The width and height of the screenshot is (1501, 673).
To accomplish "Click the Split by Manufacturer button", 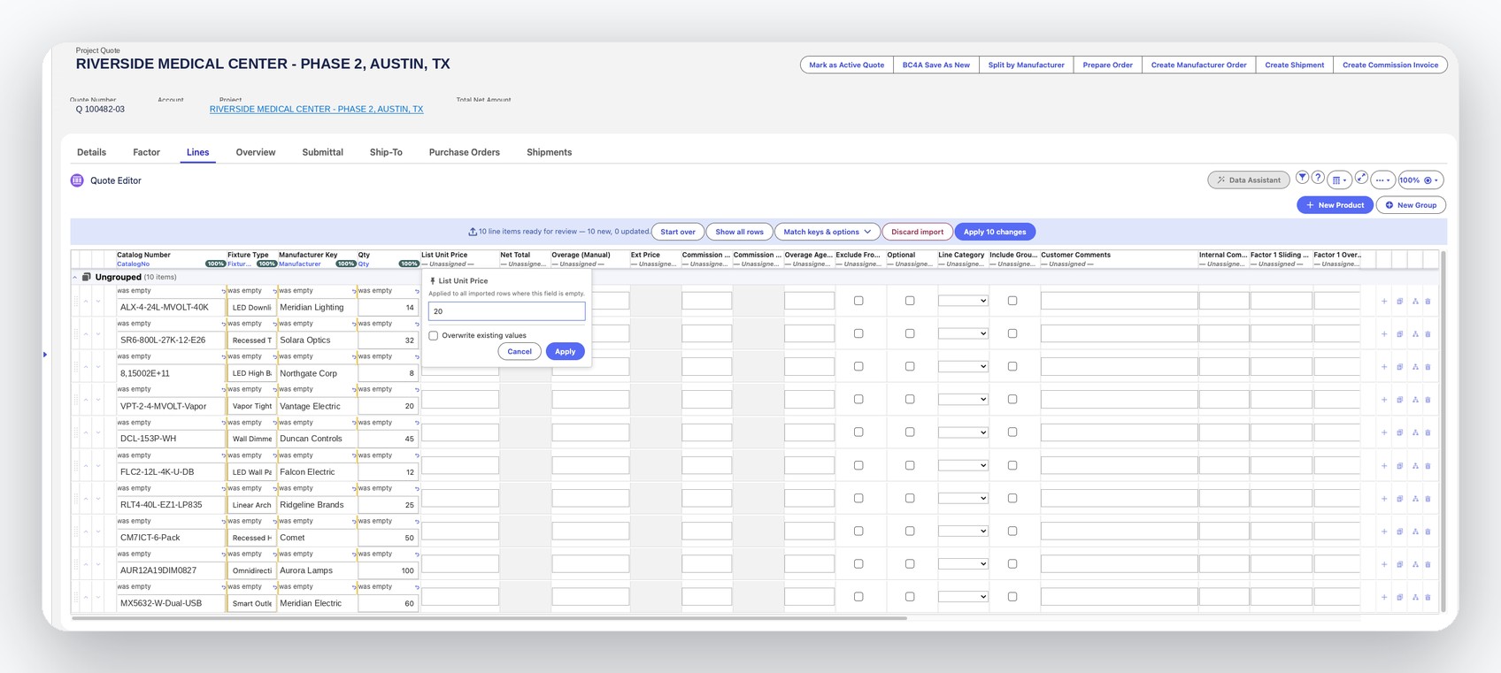I will tap(1026, 65).
